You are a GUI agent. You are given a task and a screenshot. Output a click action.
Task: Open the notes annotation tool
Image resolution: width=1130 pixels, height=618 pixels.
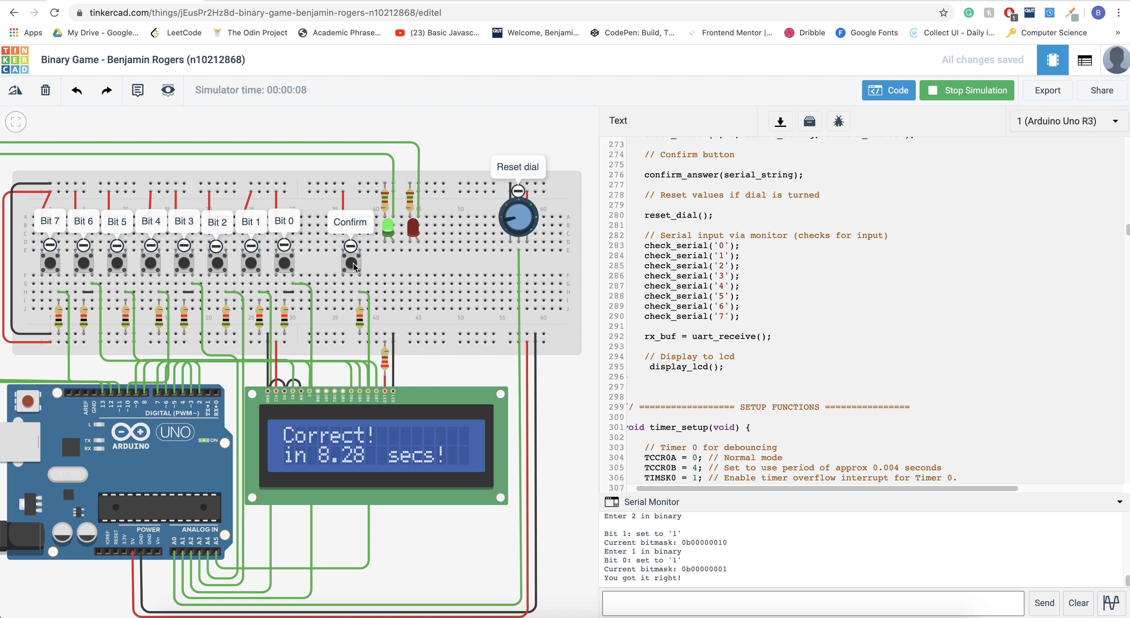pyautogui.click(x=137, y=90)
